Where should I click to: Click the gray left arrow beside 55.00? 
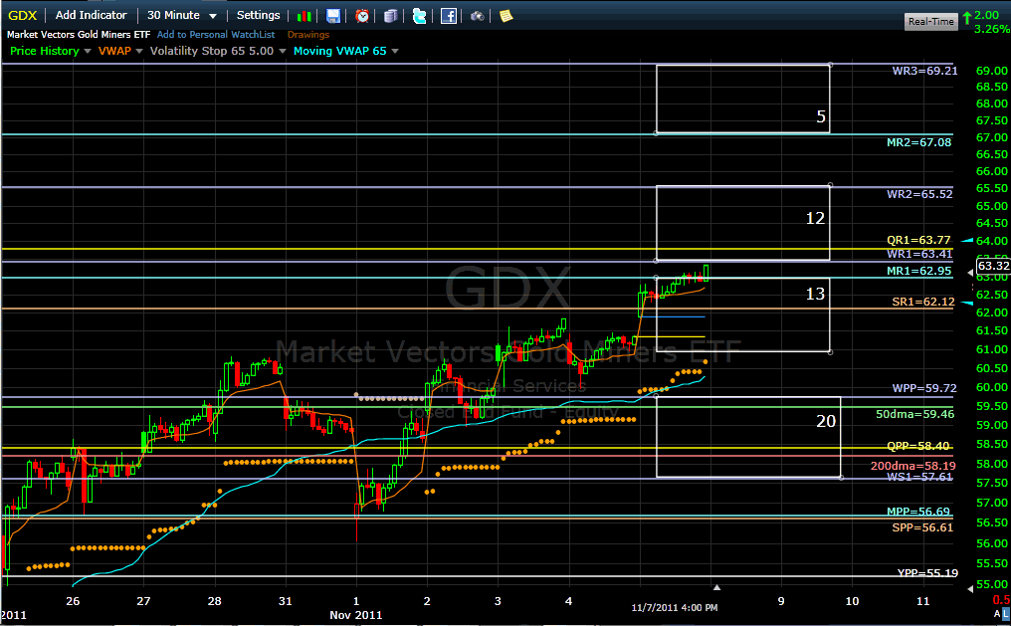pyautogui.click(x=970, y=588)
